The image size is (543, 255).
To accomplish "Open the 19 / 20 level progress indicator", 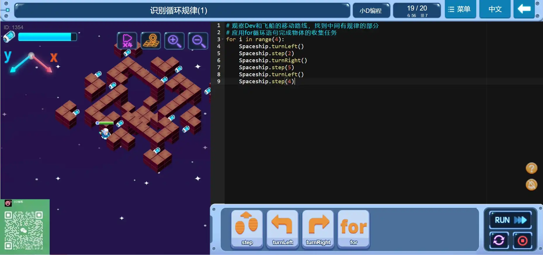I will 417,11.
